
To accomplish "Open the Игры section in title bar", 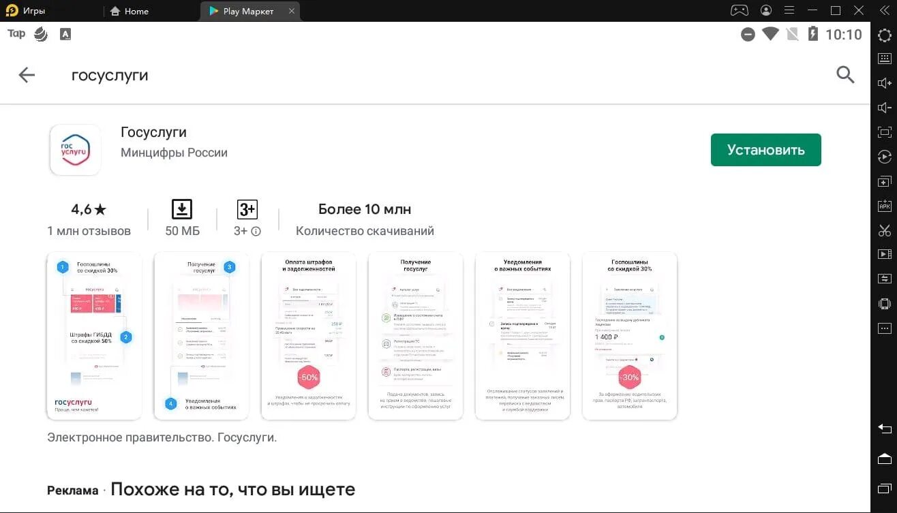I will pos(26,11).
